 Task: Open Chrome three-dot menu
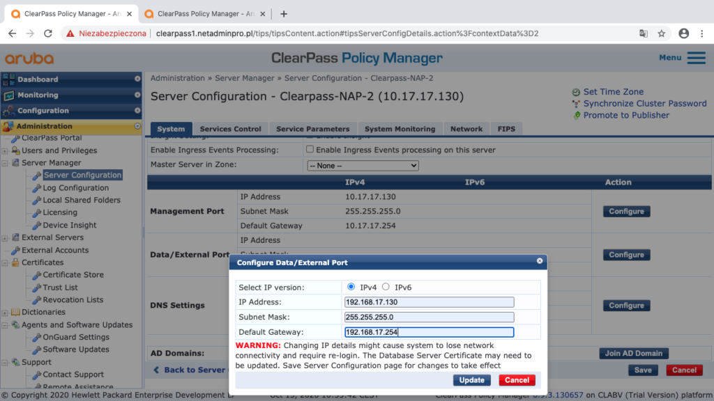click(702, 33)
